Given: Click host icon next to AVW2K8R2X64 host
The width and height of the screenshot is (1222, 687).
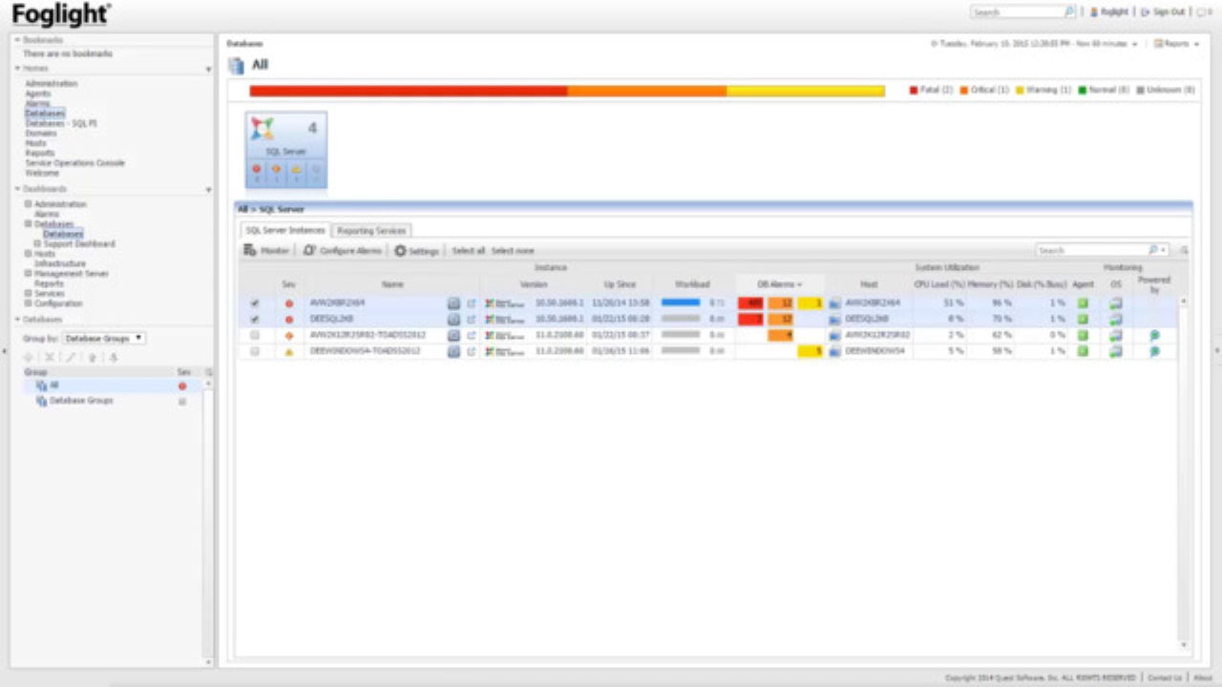Looking at the screenshot, I should pyautogui.click(x=834, y=303).
